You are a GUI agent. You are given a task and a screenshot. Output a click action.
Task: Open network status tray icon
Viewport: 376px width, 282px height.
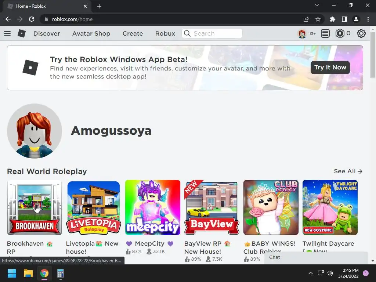(x=321, y=273)
